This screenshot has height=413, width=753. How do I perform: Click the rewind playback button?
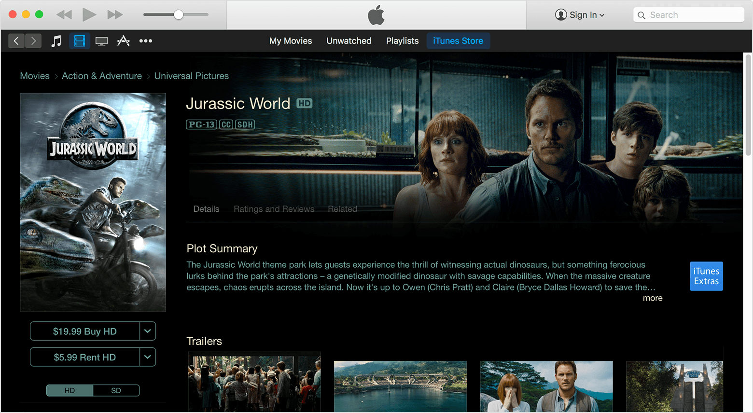click(64, 14)
